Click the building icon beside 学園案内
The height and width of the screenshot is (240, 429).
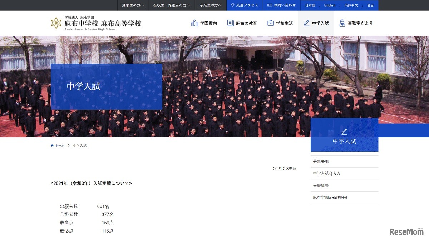(x=194, y=23)
